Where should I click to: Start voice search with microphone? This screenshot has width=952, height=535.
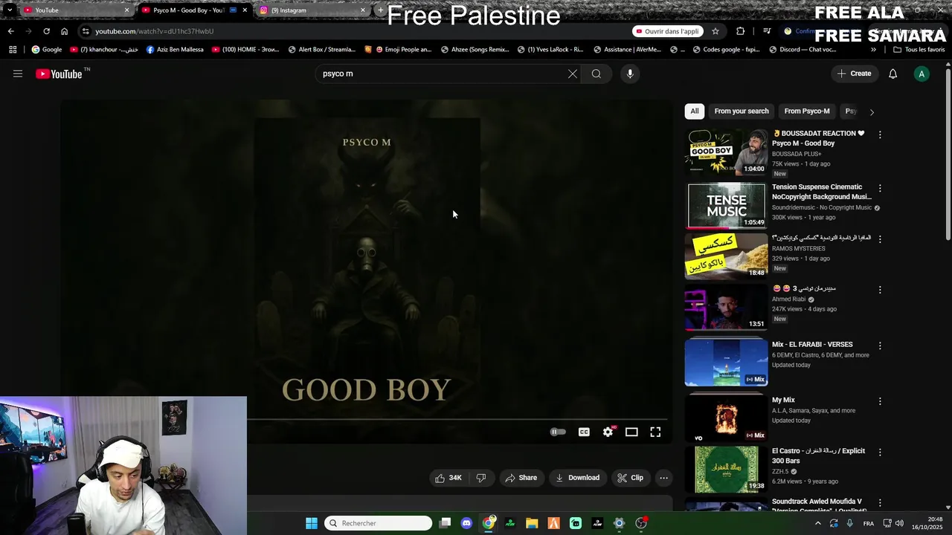coord(630,74)
